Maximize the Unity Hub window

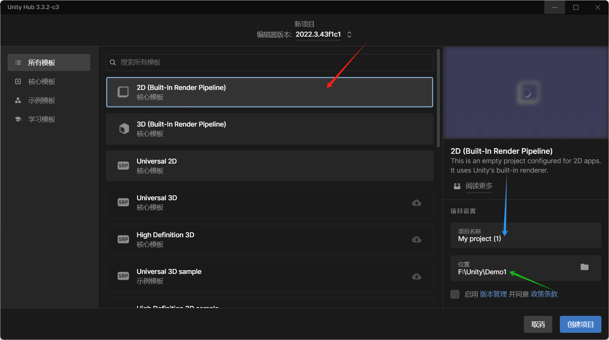(576, 7)
